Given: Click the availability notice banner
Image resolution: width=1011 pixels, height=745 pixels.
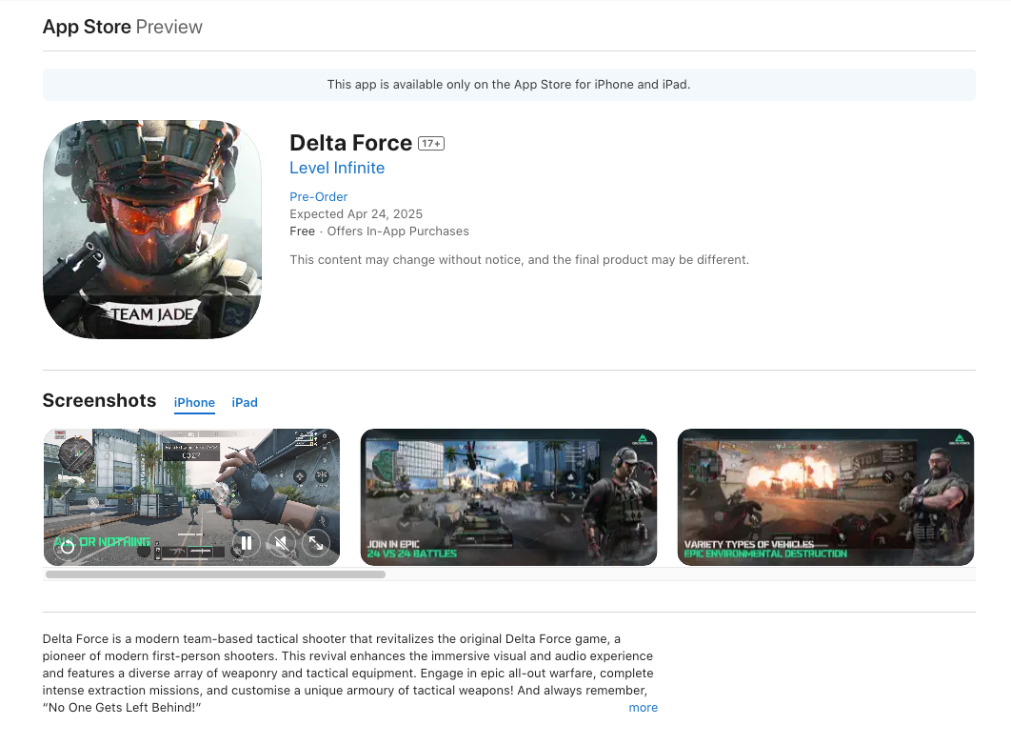Looking at the screenshot, I should [x=508, y=84].
